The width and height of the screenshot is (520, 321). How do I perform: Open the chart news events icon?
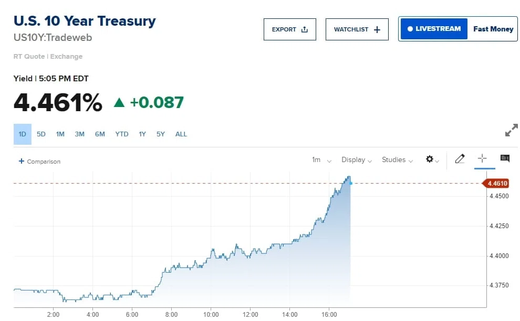point(505,158)
